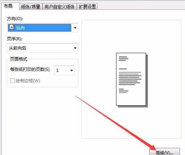Viewport: 185px width, 155px height.
Task: Open the 用户自定义纸张 tab
Action: point(60,6)
